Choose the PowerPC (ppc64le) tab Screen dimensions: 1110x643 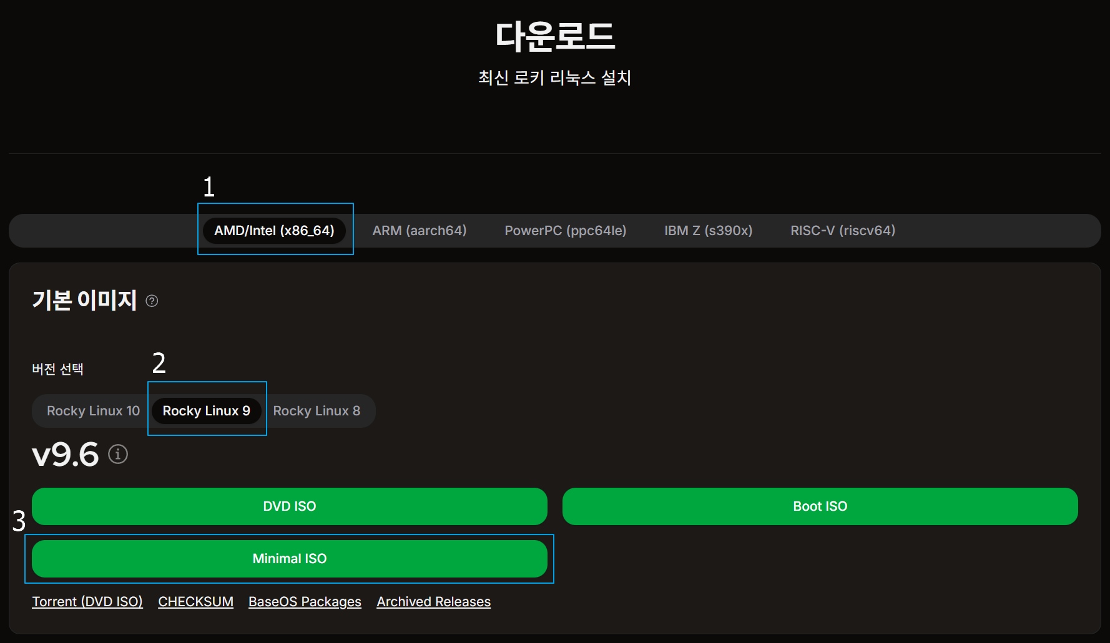pyautogui.click(x=566, y=231)
